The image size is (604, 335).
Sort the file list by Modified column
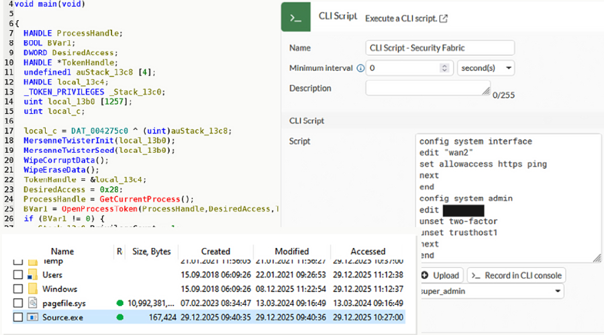pyautogui.click(x=291, y=251)
